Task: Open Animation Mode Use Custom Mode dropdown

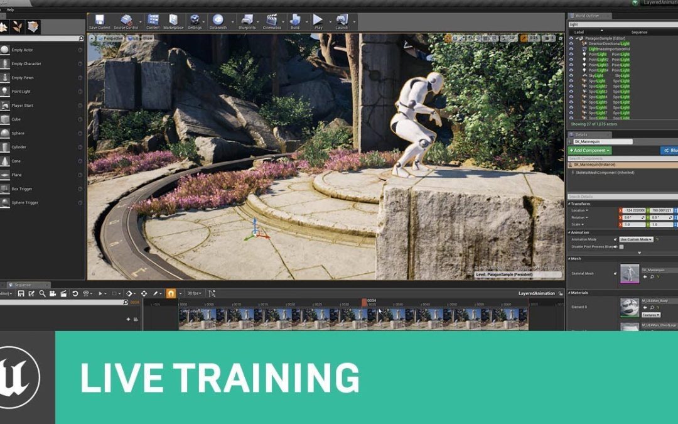Action: pyautogui.click(x=635, y=239)
